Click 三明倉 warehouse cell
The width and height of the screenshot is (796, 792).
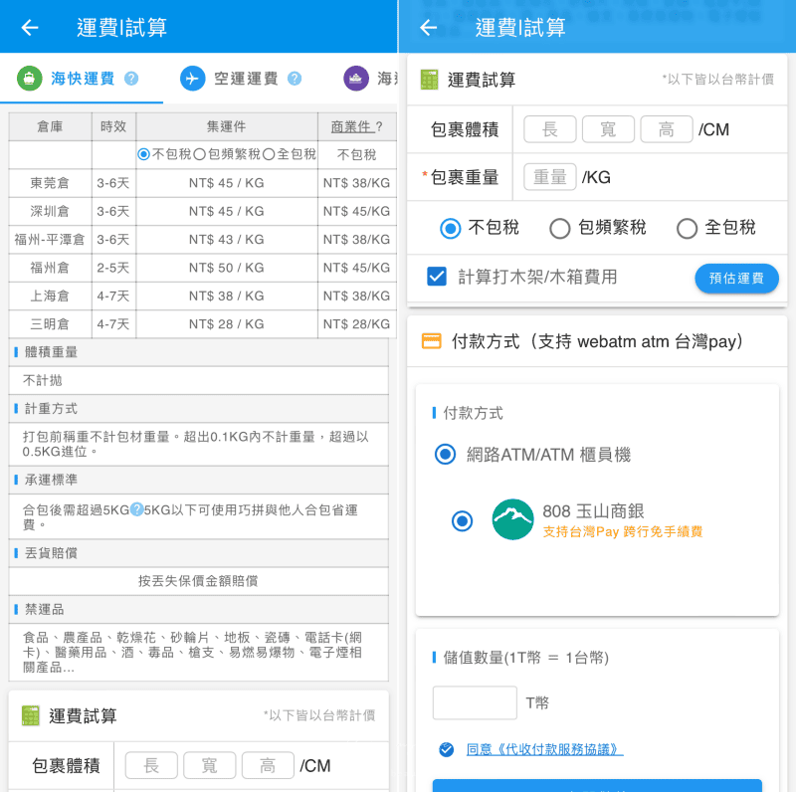click(50, 324)
